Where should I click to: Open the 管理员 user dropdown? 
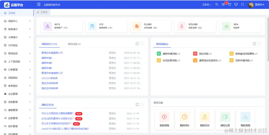click(260, 5)
